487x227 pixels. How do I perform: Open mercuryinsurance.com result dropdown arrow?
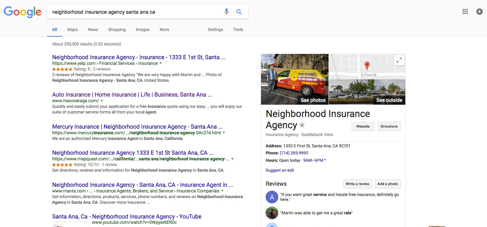pyautogui.click(x=224, y=133)
